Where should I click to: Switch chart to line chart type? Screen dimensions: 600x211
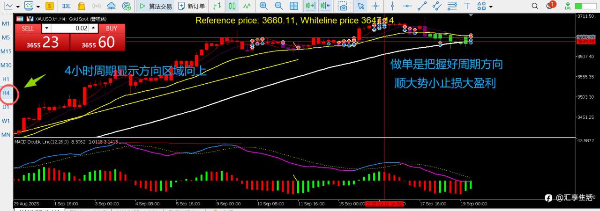[247, 6]
